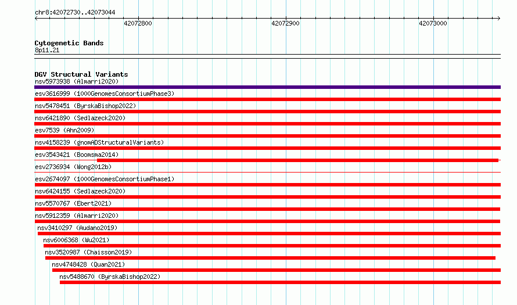Click the nsv6006368 (Wu2021) label
This screenshot has height=305, width=517.
tap(76, 240)
